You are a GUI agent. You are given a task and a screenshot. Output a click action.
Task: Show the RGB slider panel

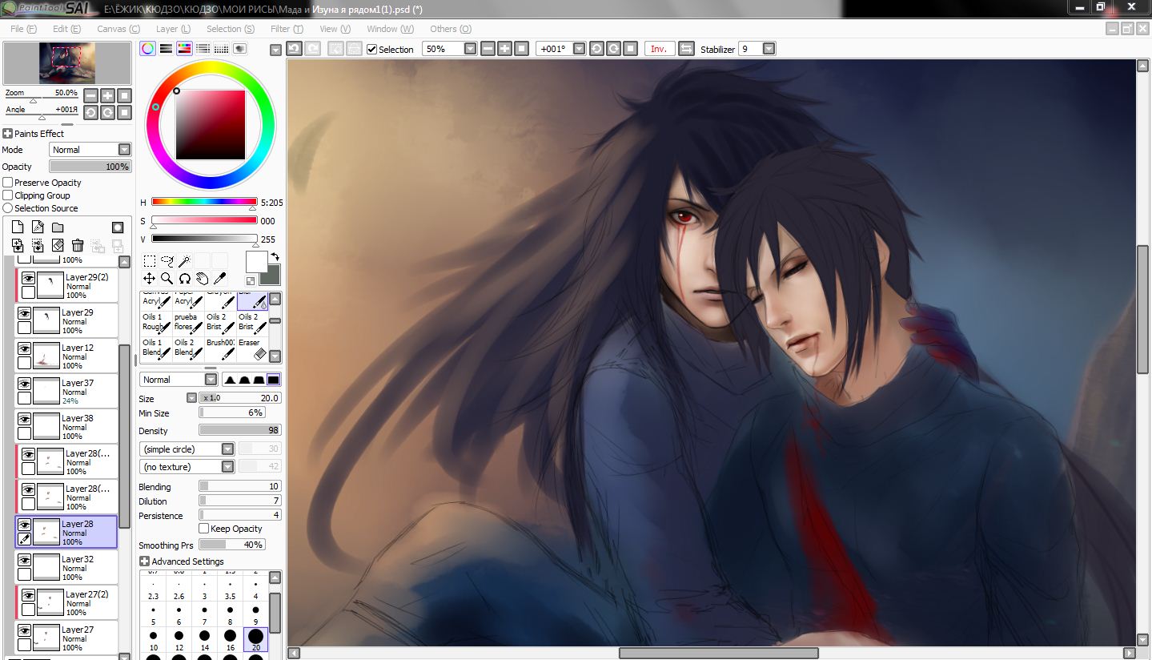point(166,49)
